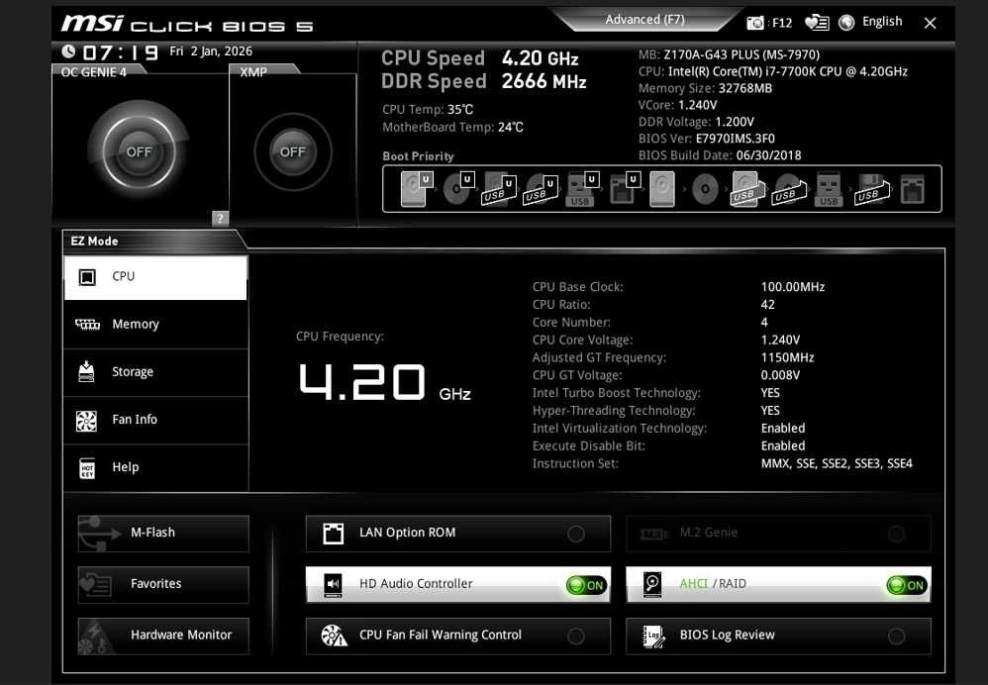Click the Execute Disable Bit Enabled value
This screenshot has width=988, height=685.
pos(783,445)
